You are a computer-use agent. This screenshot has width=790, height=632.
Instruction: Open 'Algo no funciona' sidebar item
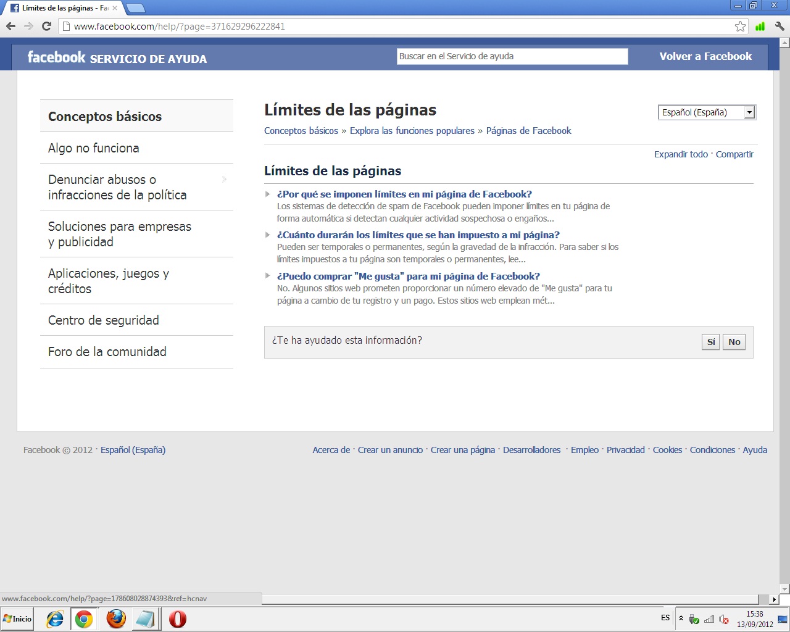(x=136, y=148)
